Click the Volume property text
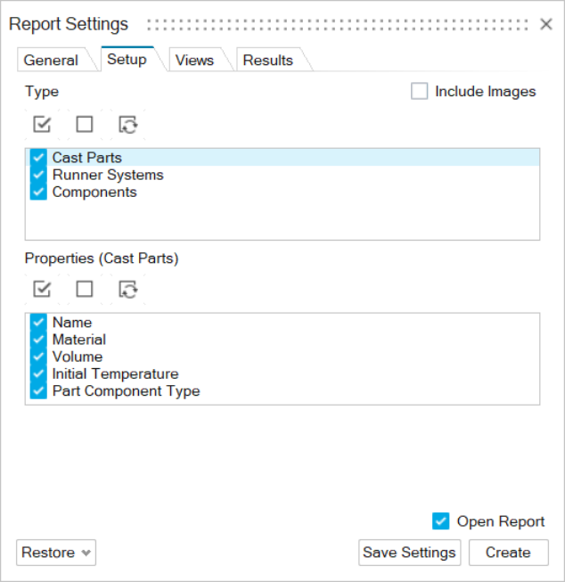The image size is (565, 582). 78,357
